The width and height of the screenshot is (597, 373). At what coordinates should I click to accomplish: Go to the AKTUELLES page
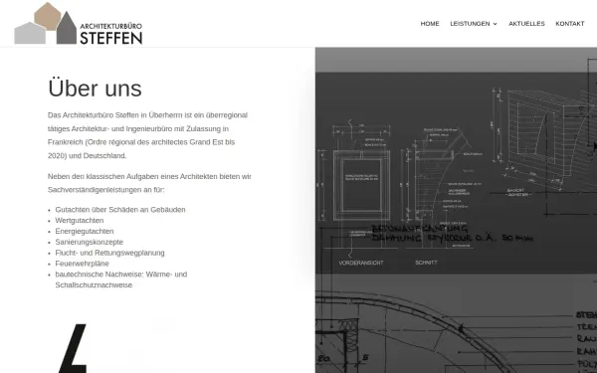click(x=526, y=24)
